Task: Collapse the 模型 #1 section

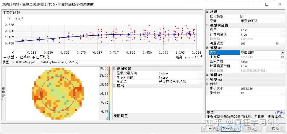Action: coord(207,48)
